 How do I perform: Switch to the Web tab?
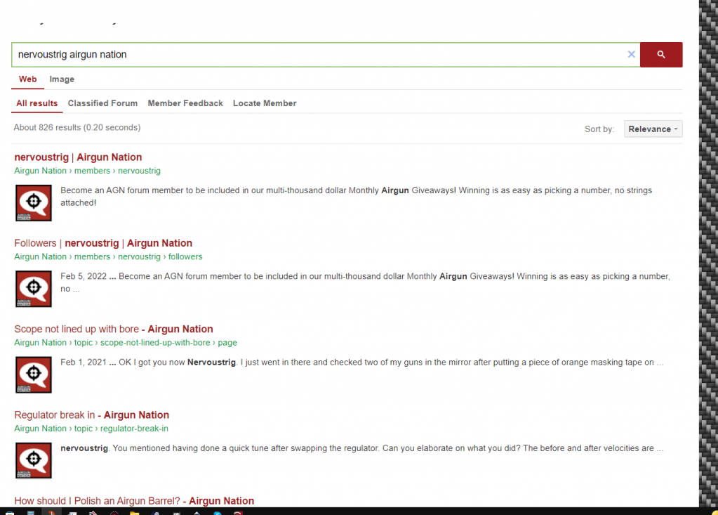tap(27, 79)
